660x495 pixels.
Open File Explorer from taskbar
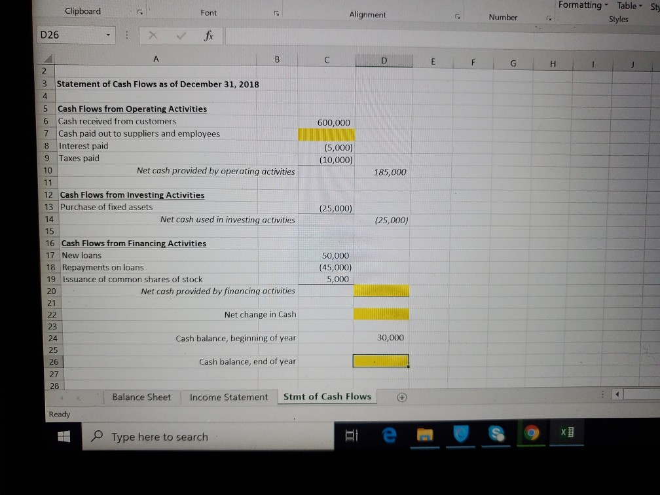[425, 434]
